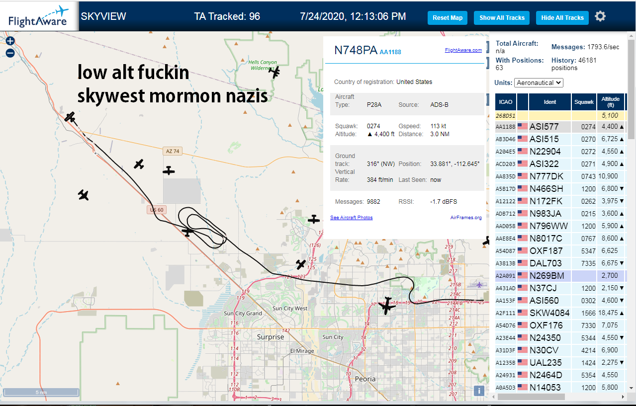Click Show All Tracks button
636x406 pixels.
(x=502, y=18)
